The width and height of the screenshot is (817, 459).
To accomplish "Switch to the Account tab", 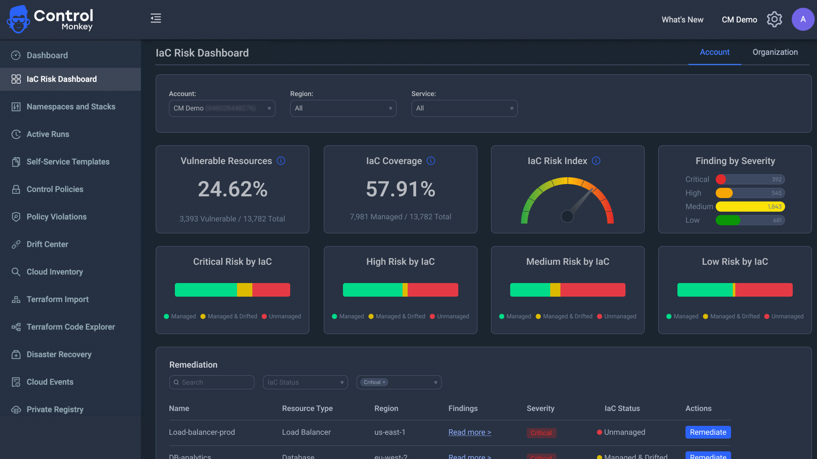I will click(714, 52).
